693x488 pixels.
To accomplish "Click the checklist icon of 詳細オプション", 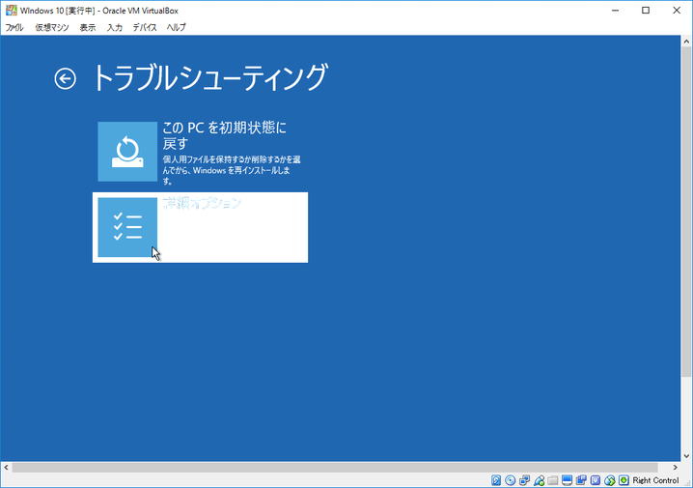I will click(x=127, y=227).
